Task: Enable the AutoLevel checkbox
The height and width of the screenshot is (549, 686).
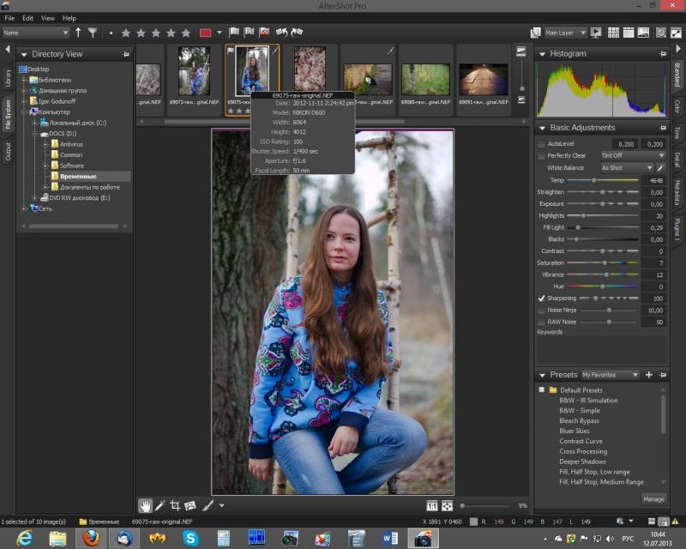Action: (542, 143)
